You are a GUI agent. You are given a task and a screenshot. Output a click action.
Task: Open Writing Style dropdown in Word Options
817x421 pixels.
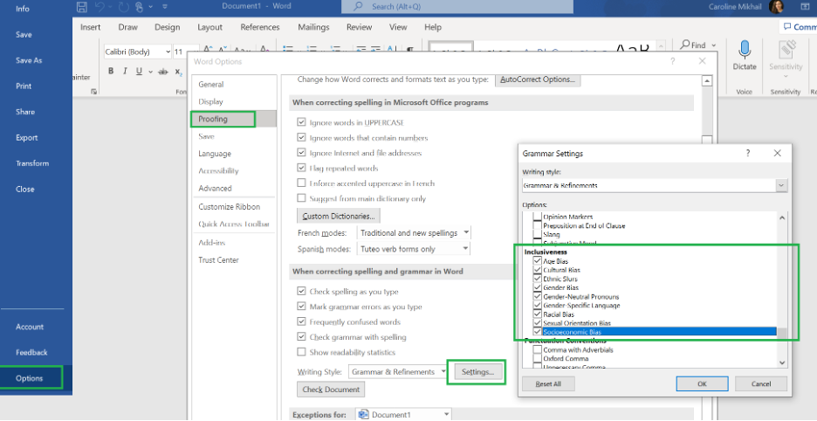pos(443,371)
